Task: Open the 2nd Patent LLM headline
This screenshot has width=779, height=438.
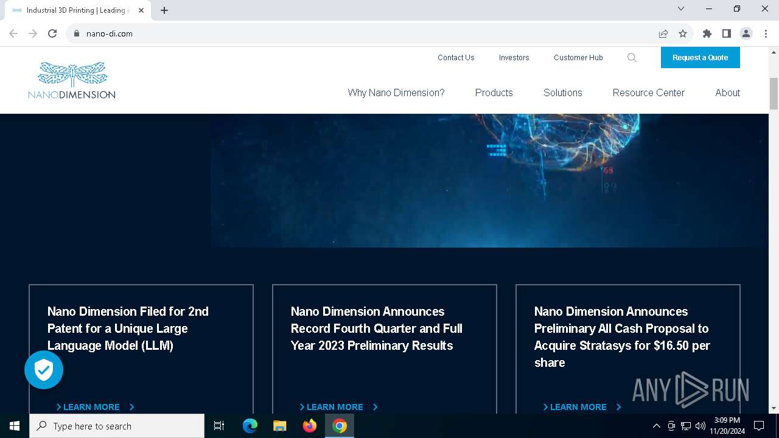Action: click(128, 328)
